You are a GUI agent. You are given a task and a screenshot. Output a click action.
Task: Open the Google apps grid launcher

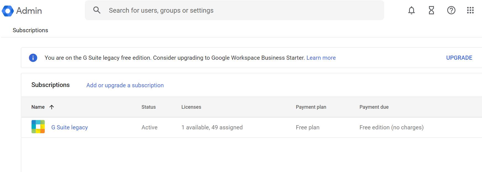470,10
